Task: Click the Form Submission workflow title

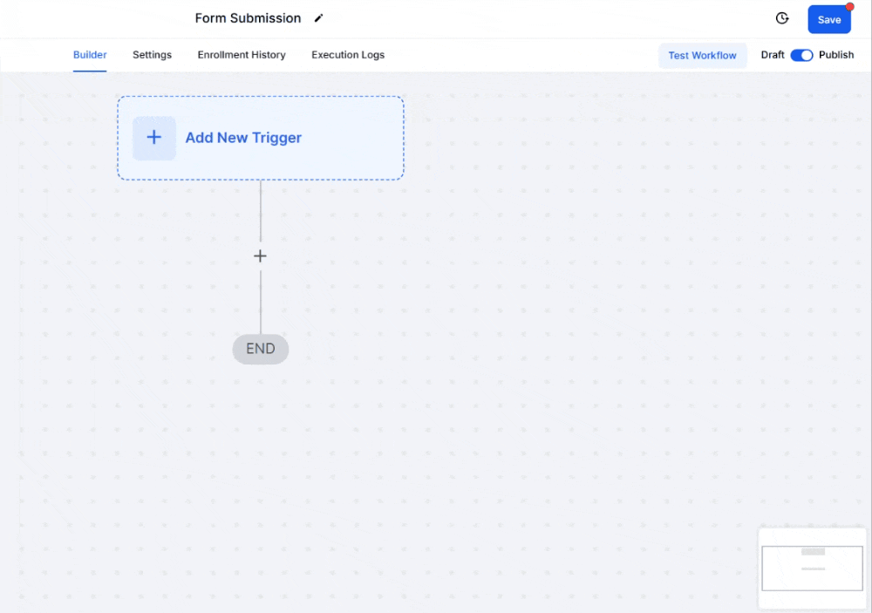Action: (x=248, y=18)
